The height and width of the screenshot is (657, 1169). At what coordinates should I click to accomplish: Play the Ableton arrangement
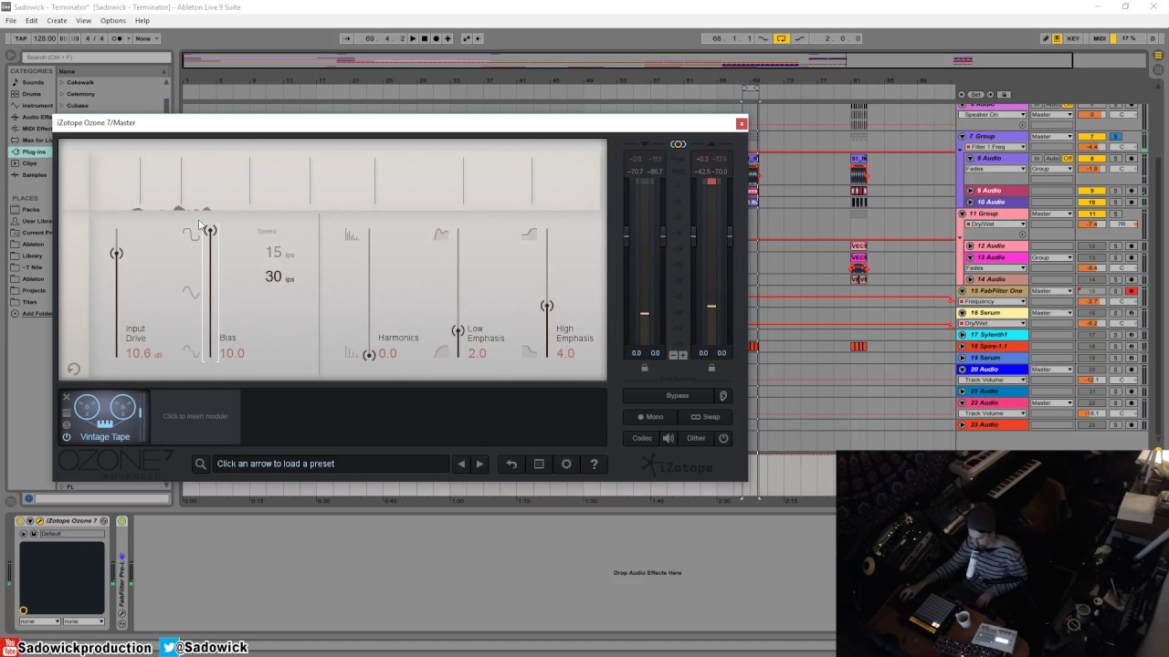point(414,38)
